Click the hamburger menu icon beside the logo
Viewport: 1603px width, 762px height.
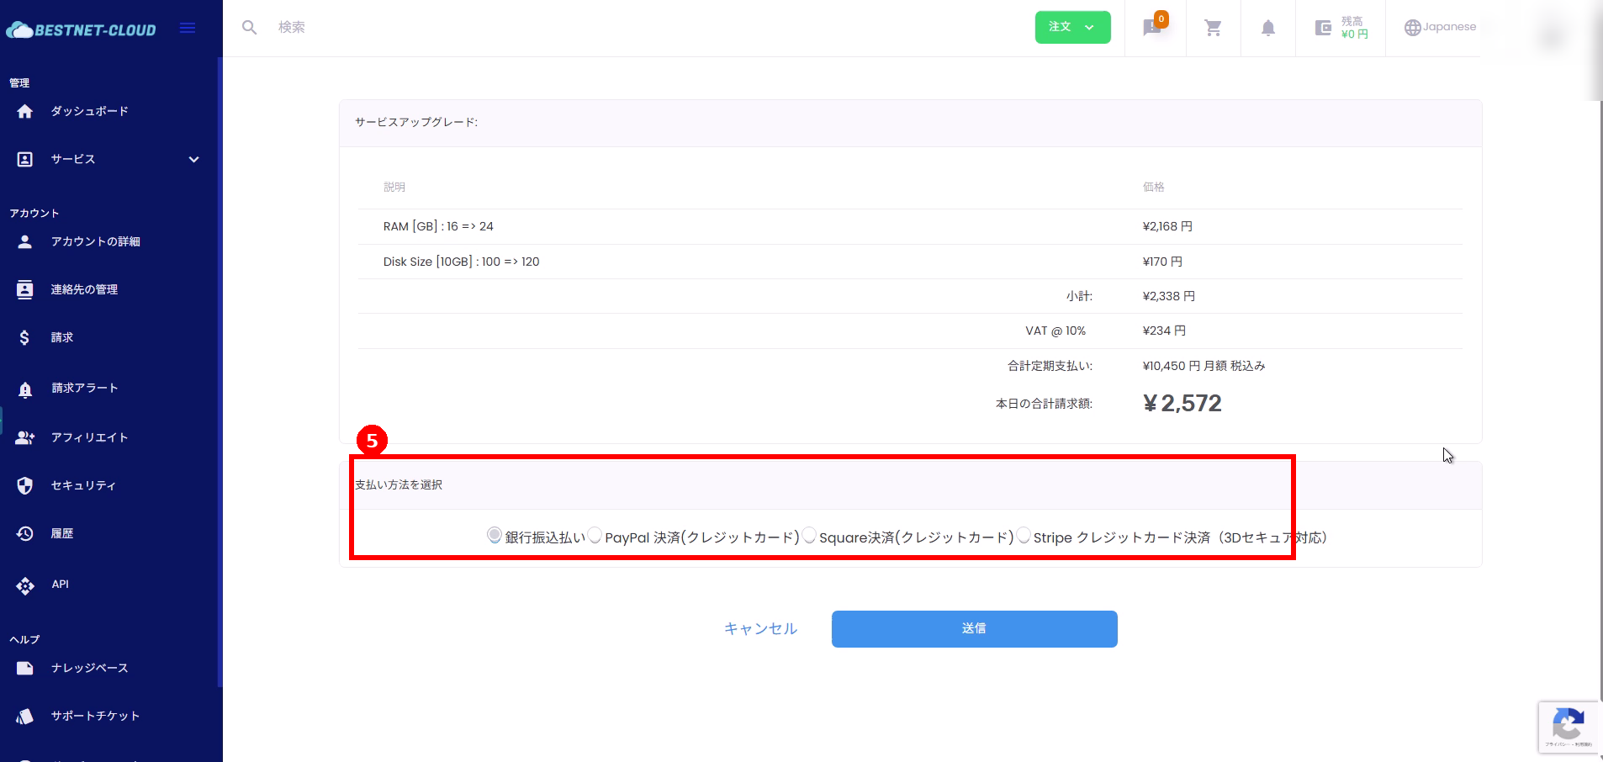point(188,28)
